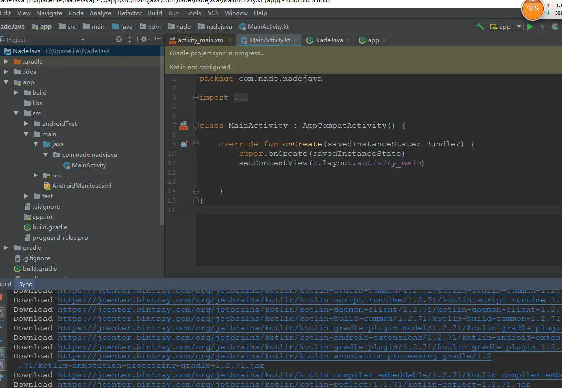This screenshot has width=562, height=388.
Task: Open the kotlin-reflect download link
Action: coord(294,384)
